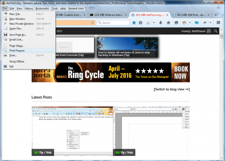Close the Write an Article tab

(x=126, y=15)
